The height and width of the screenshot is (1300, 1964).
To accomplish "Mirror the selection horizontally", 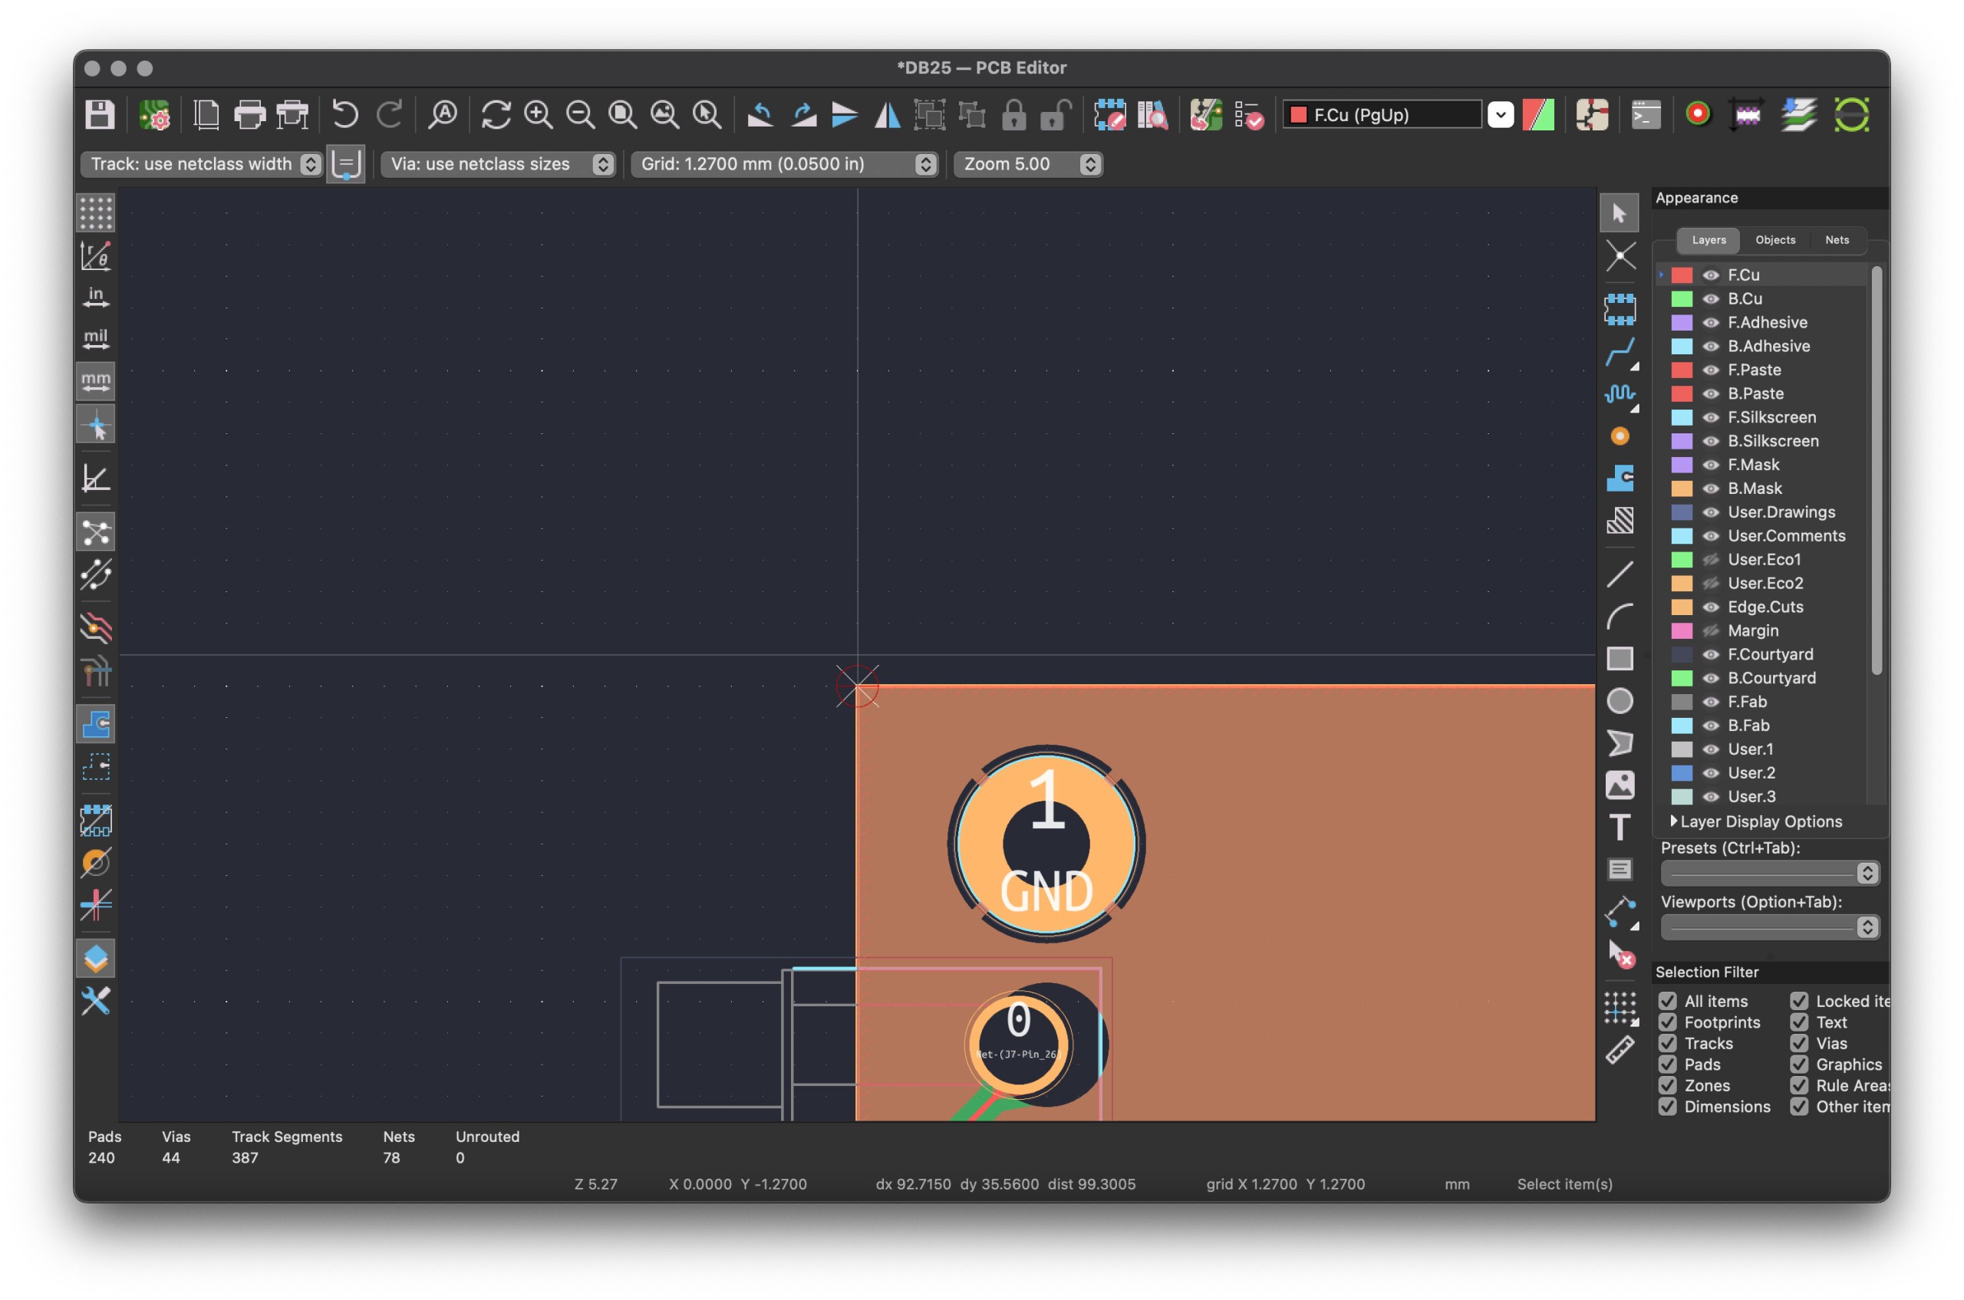I will pos(888,114).
